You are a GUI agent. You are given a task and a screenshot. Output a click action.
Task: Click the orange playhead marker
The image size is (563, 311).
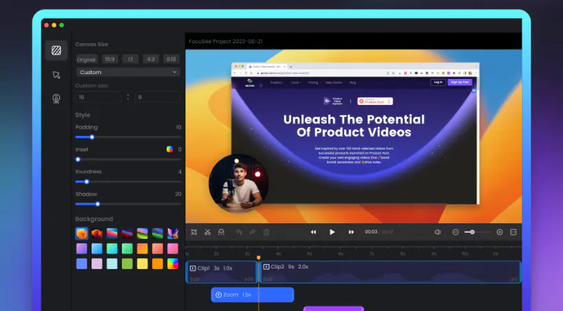pos(259,257)
